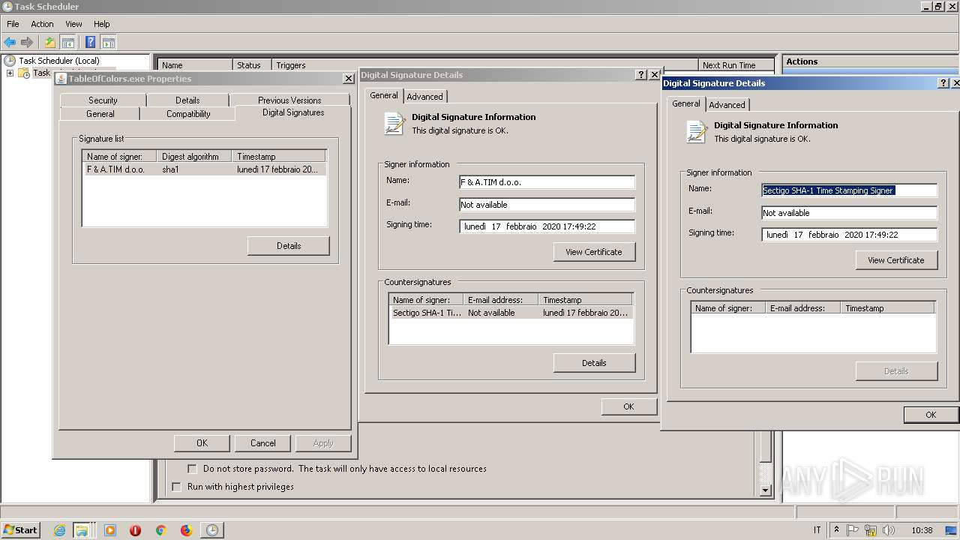Click the network tray icon
Viewport: 960px width, 540px height.
(x=871, y=530)
